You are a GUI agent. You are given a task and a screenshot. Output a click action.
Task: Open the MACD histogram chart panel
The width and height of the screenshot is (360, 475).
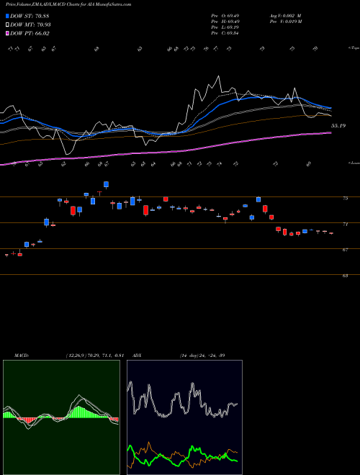pos(61,417)
